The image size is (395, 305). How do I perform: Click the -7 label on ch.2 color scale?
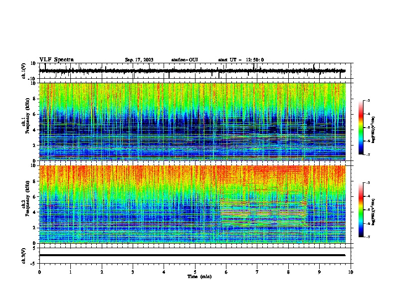368,237
